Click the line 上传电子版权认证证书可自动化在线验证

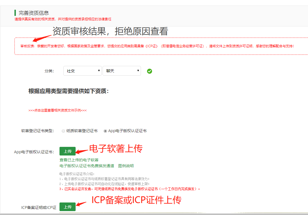(x=104, y=184)
